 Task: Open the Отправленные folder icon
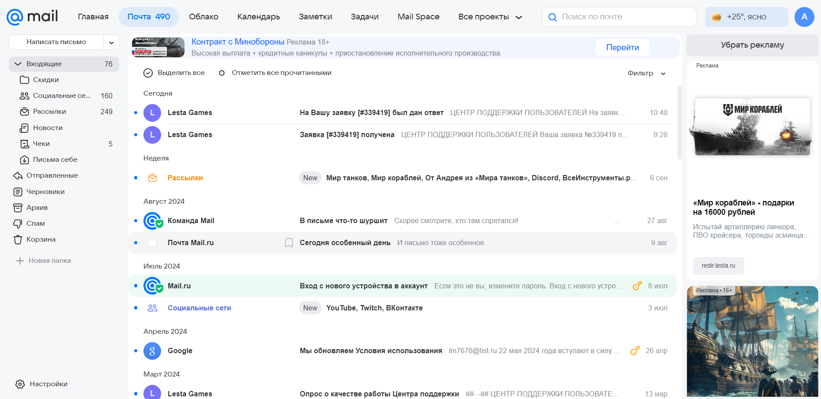tap(18, 175)
